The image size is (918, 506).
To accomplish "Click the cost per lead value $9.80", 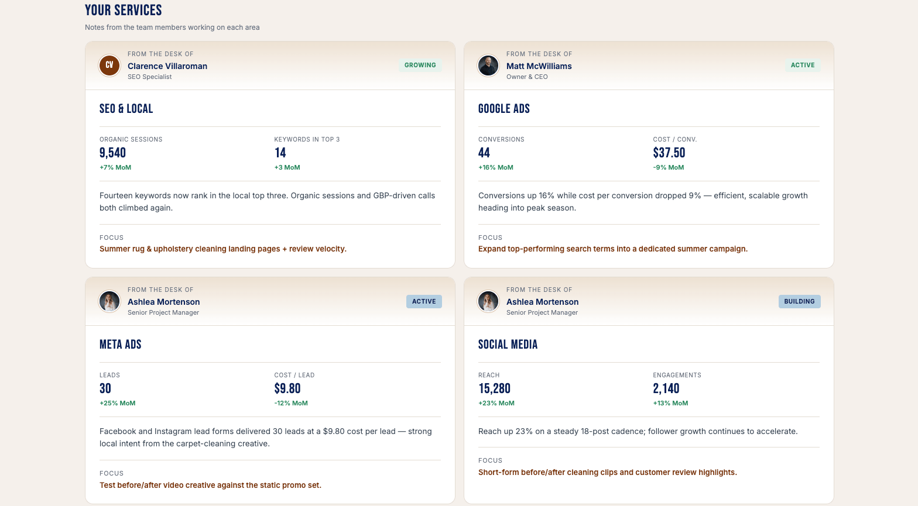I will click(287, 388).
